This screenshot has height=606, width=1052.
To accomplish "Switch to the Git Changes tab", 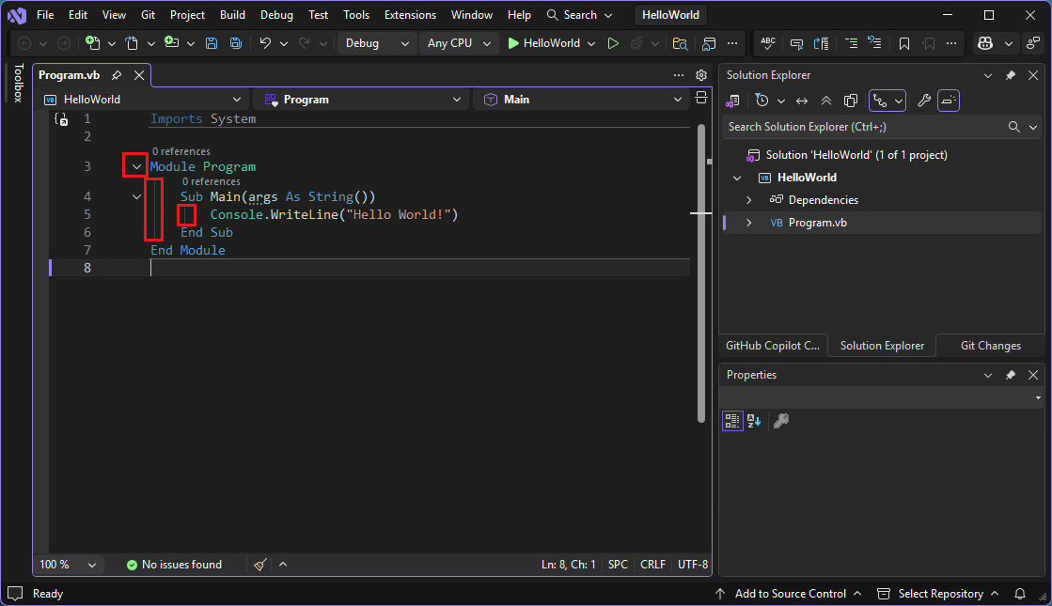I will [990, 345].
